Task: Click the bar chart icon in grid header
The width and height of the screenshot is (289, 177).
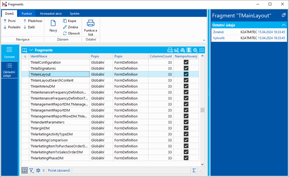Action: click(176, 50)
